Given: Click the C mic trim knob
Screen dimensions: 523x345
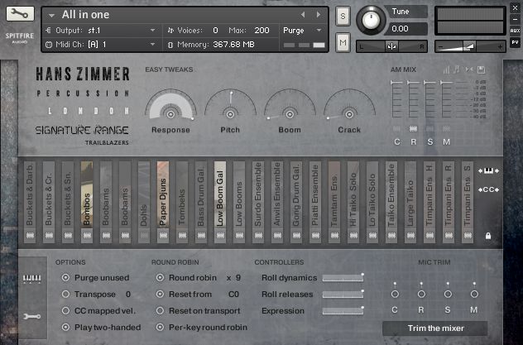Looking at the screenshot, I should [x=395, y=294].
